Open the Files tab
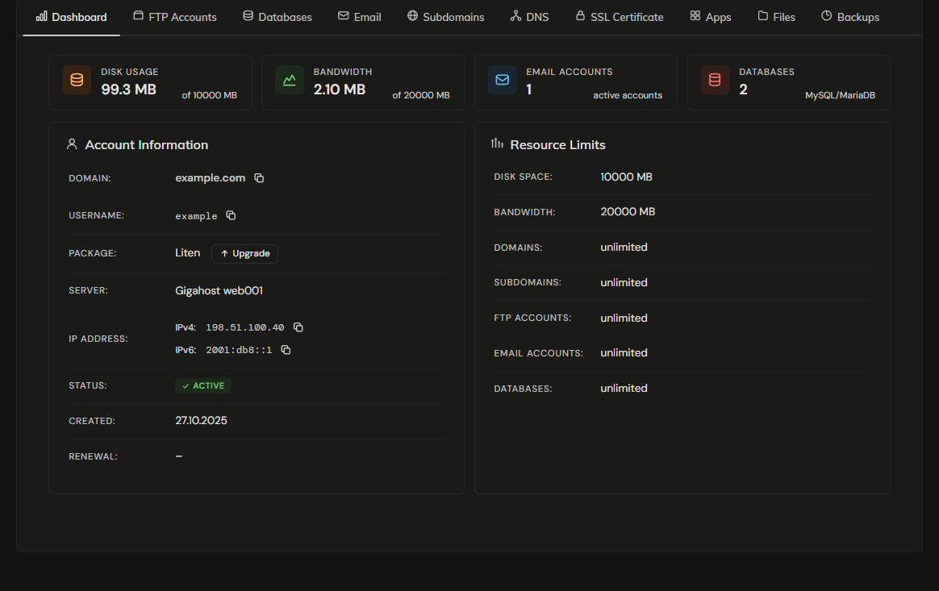 tap(776, 17)
